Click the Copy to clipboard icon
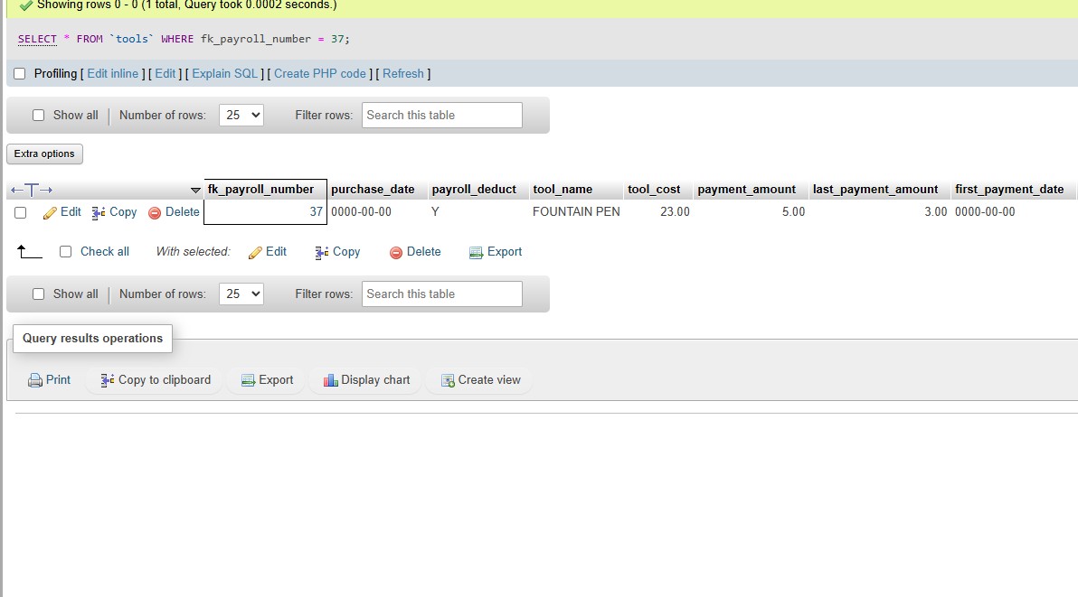 click(x=108, y=380)
